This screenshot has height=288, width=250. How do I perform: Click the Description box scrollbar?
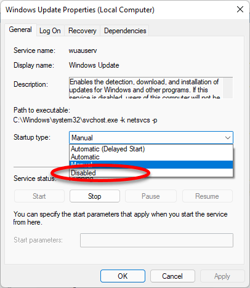[228, 88]
